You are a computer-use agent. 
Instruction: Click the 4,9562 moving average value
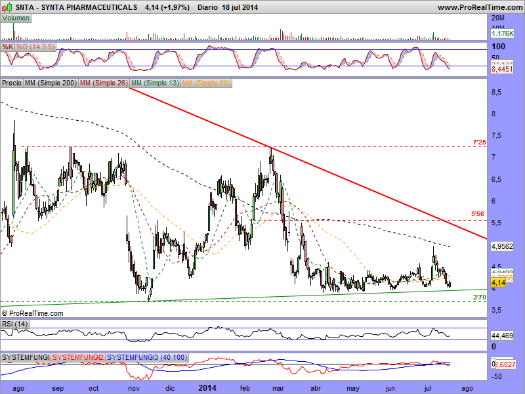coord(502,247)
